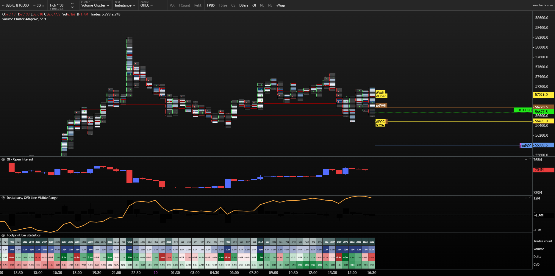Open the 30m timeframe dropdown
This screenshot has height=276, width=555.
point(38,5)
